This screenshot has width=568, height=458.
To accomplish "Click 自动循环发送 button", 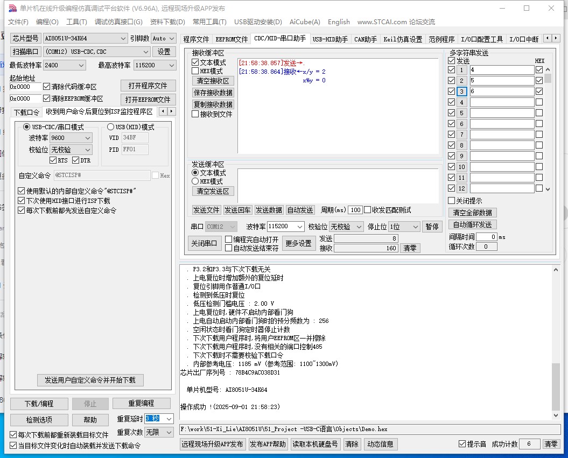I will (x=472, y=224).
